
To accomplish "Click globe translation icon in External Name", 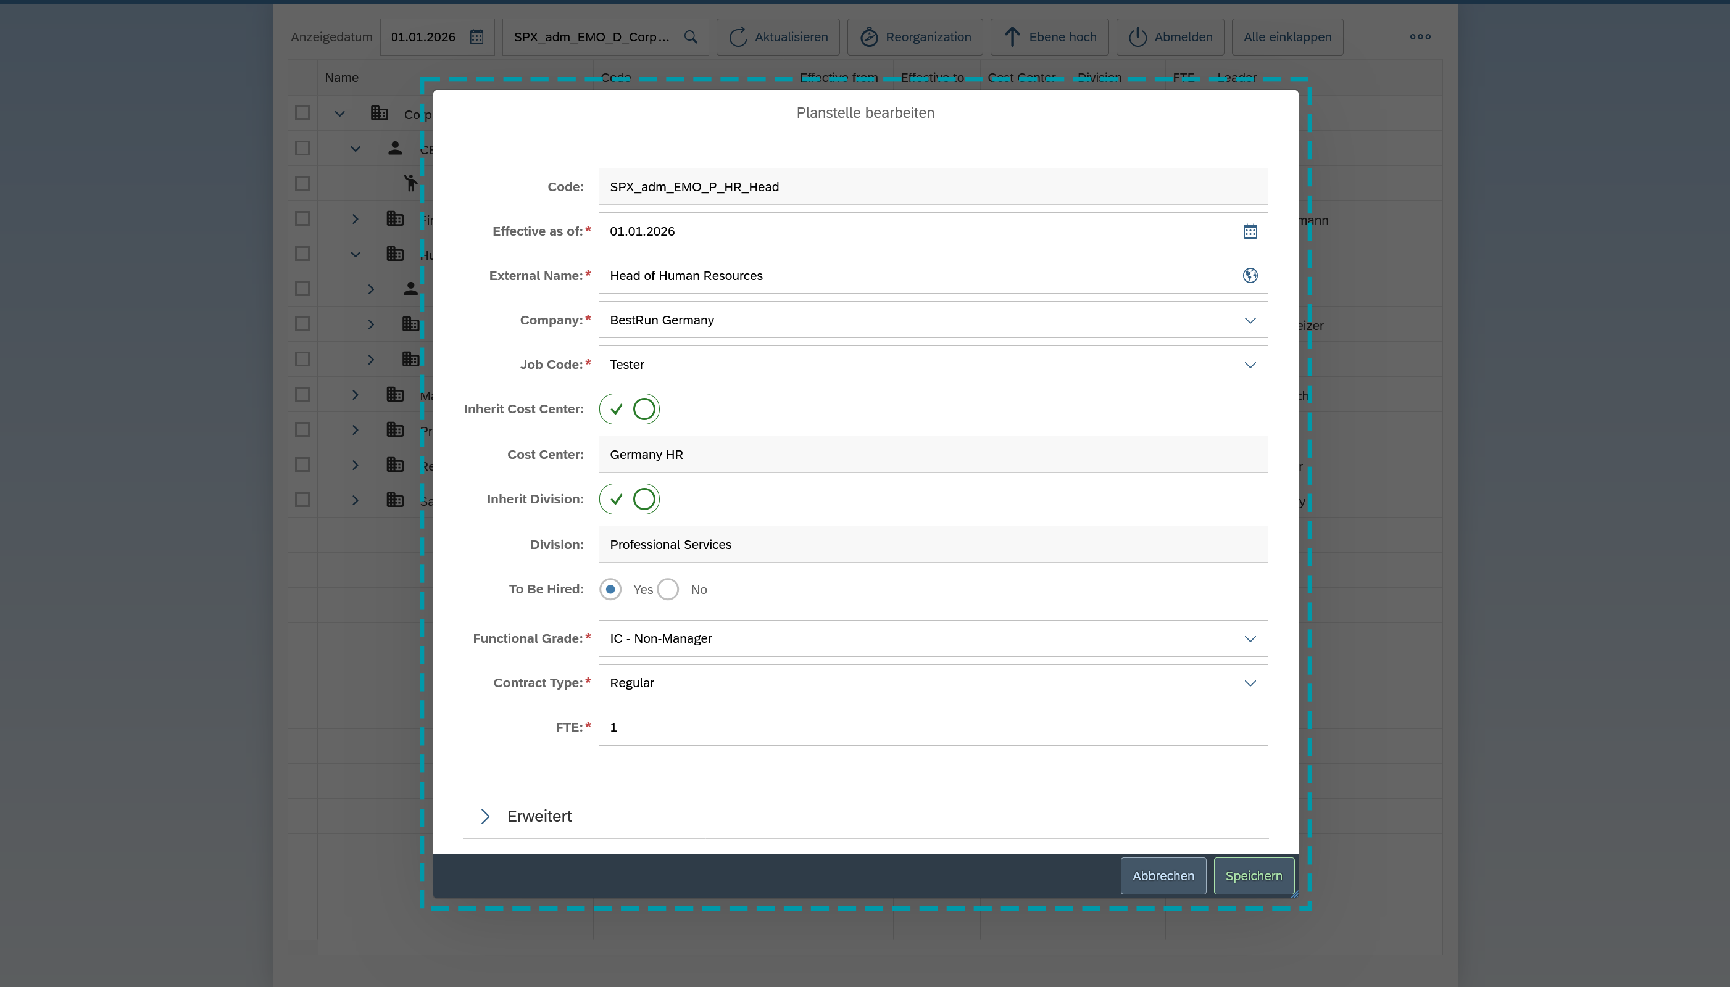I will [x=1250, y=275].
